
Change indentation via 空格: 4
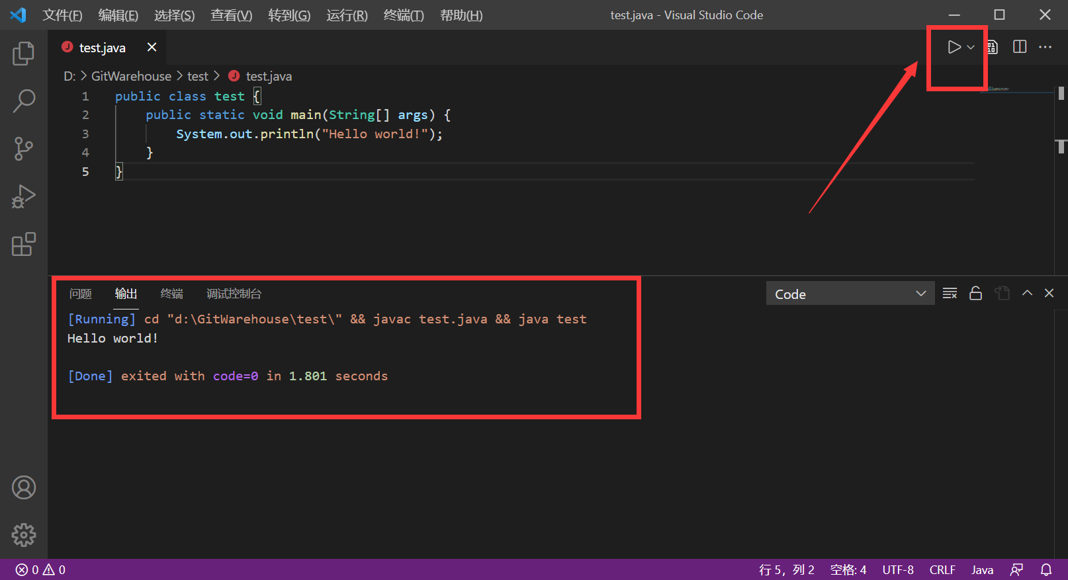848,569
